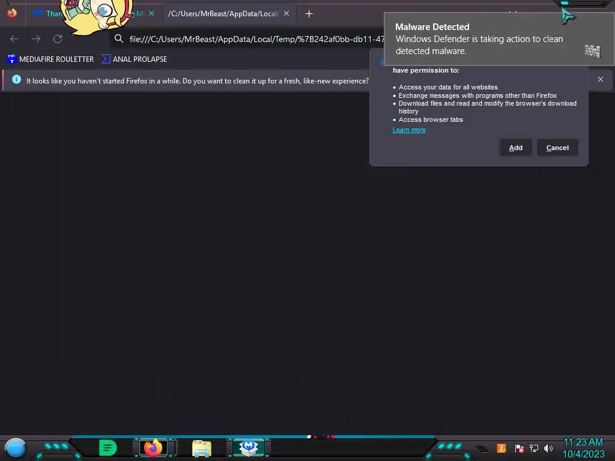
Task: Click the Firefox clean-up notification message
Action: [x=197, y=81]
